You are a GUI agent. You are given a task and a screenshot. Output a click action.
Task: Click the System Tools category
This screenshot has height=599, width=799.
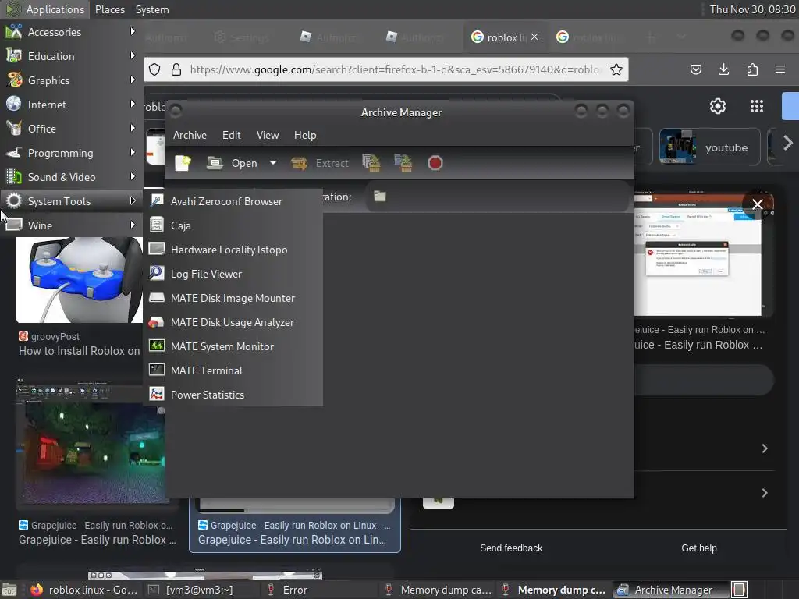pyautogui.click(x=71, y=201)
